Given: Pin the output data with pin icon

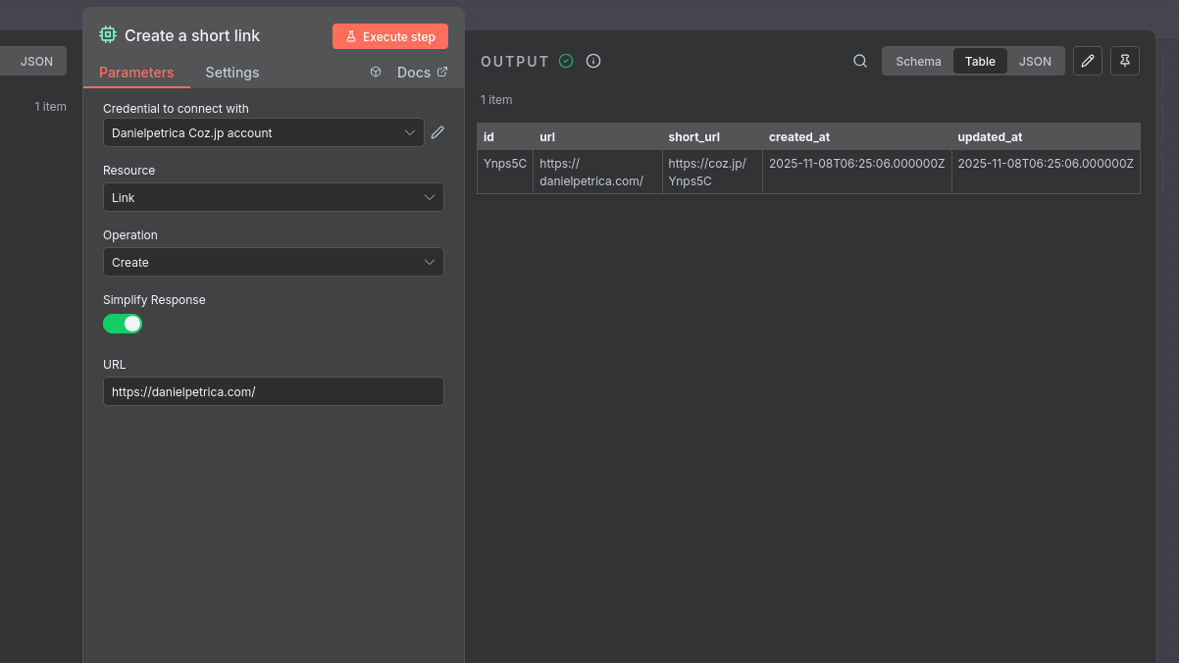Looking at the screenshot, I should tap(1125, 61).
